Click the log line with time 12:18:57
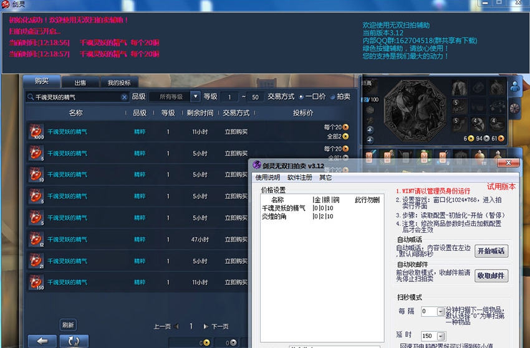Screen dimensions: 530x348 tap(84, 54)
